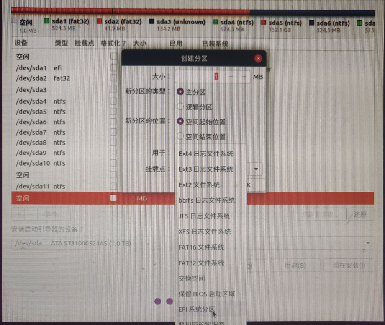Click the 类型 column header
385x325 pixels.
tap(61, 43)
